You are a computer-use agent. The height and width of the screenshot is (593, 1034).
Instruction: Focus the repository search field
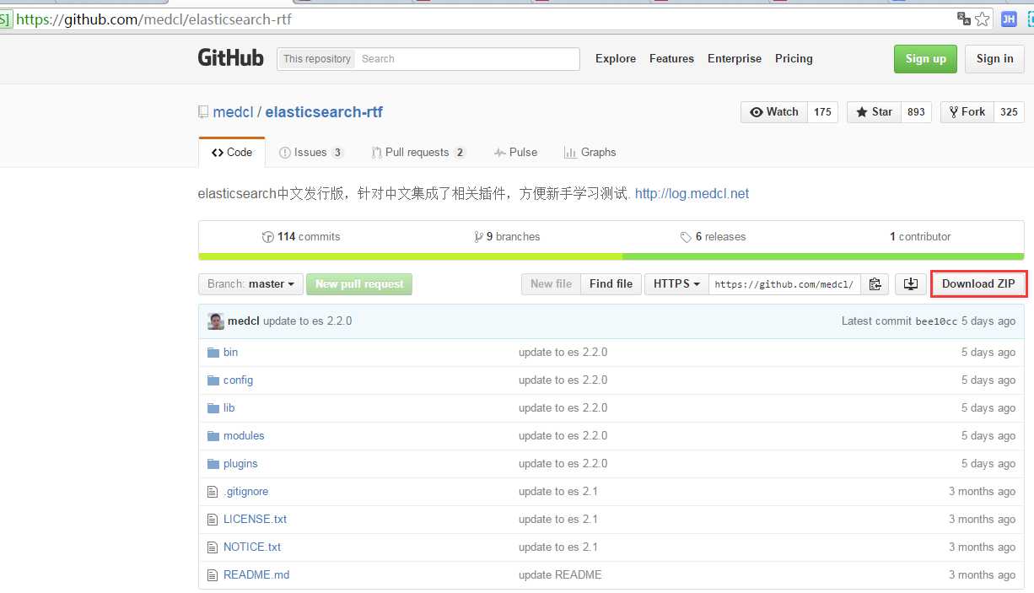click(x=467, y=59)
